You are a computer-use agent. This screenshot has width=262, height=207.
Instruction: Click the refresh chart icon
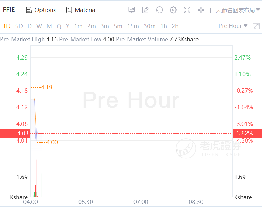click(x=159, y=10)
